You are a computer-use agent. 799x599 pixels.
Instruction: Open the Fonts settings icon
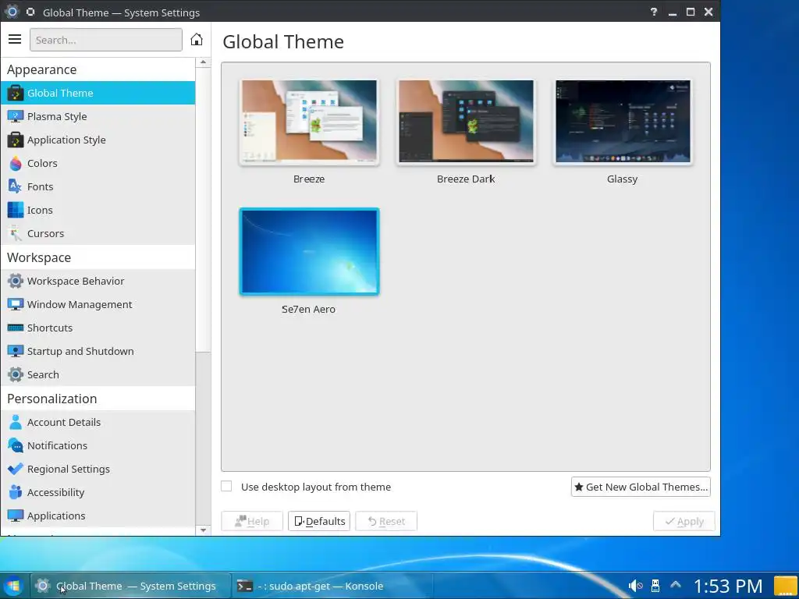point(16,187)
